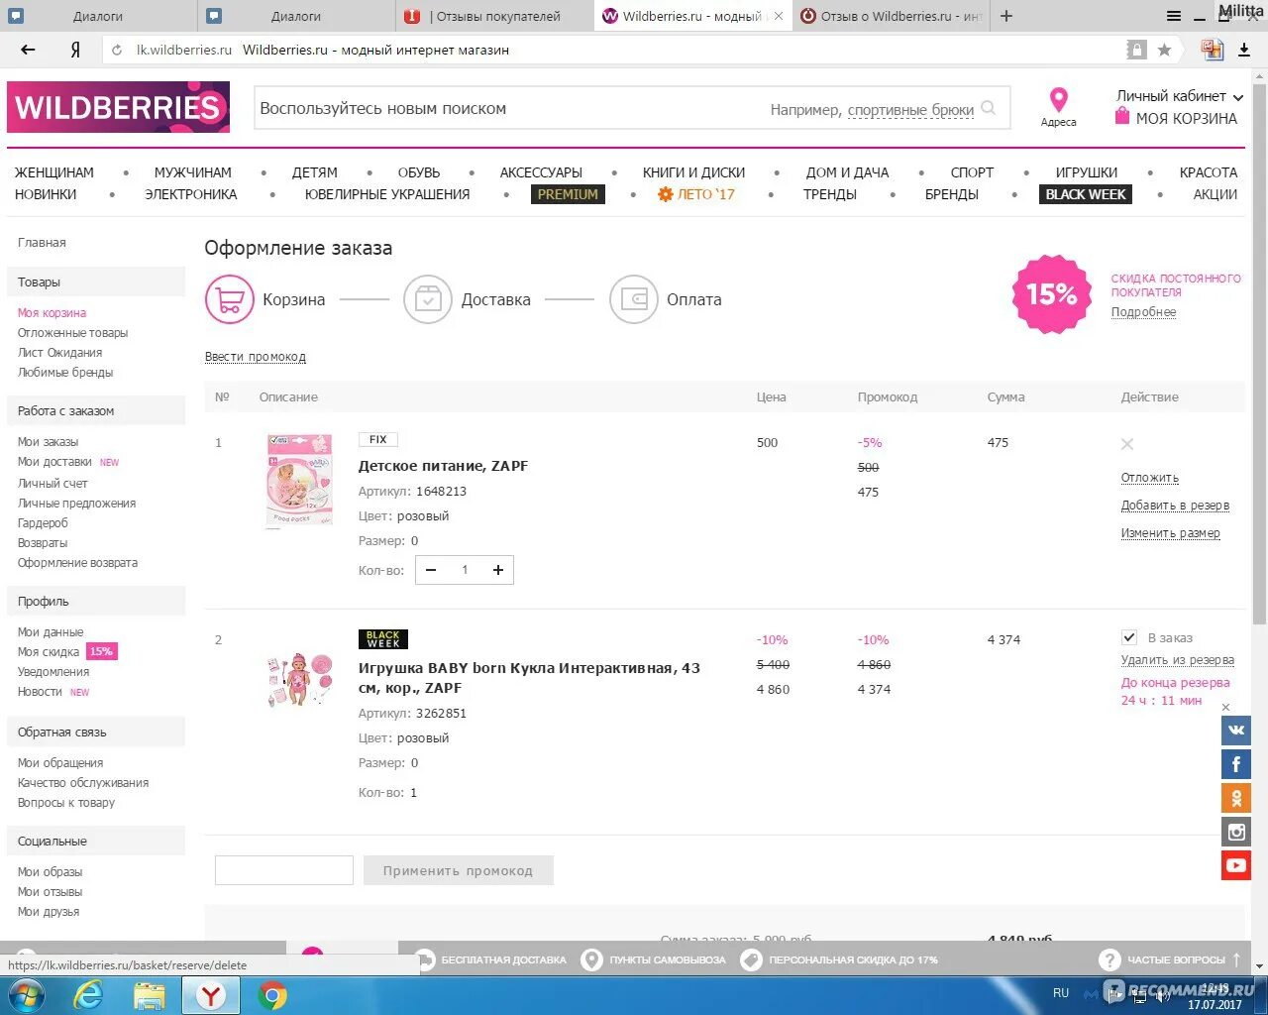Click ПУНКТЫ САМОВЫВОЗА in bottom bar
The height and width of the screenshot is (1015, 1268).
pos(654,959)
